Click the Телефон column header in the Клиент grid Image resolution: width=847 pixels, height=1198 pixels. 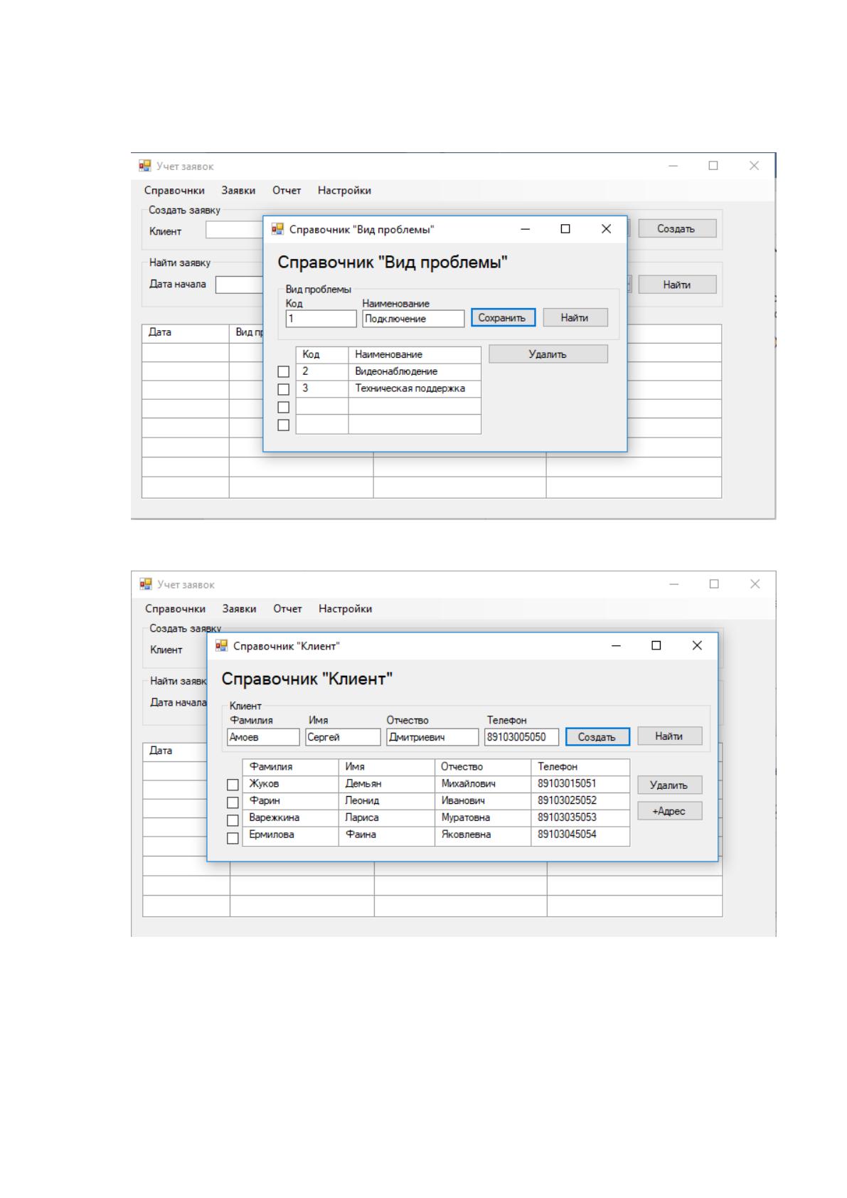(x=580, y=766)
